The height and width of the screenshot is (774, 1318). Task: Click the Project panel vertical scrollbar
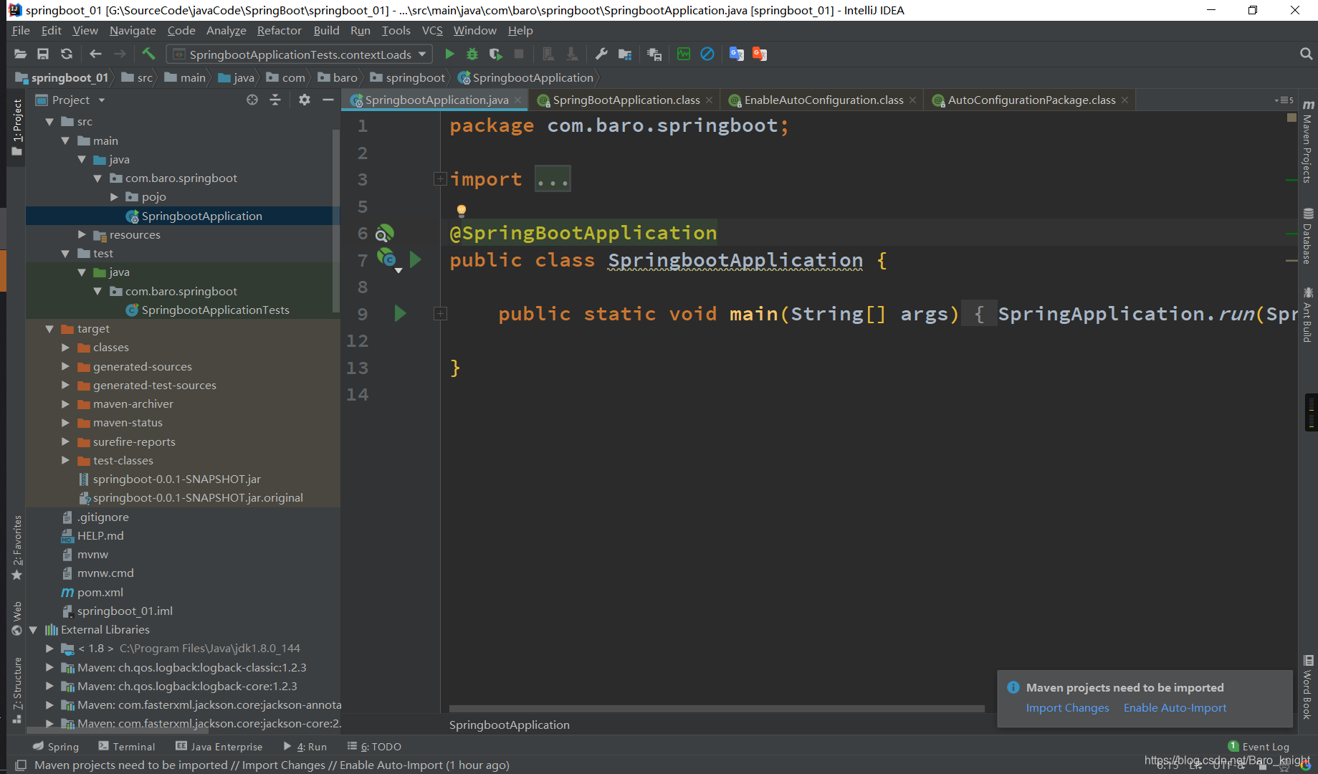click(336, 221)
